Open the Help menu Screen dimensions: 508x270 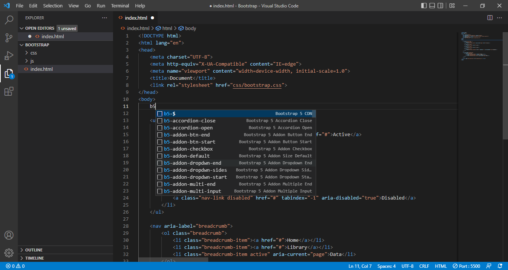140,6
